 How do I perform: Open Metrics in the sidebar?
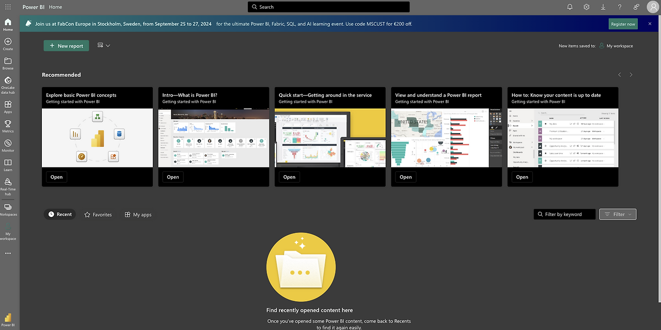pos(8,127)
